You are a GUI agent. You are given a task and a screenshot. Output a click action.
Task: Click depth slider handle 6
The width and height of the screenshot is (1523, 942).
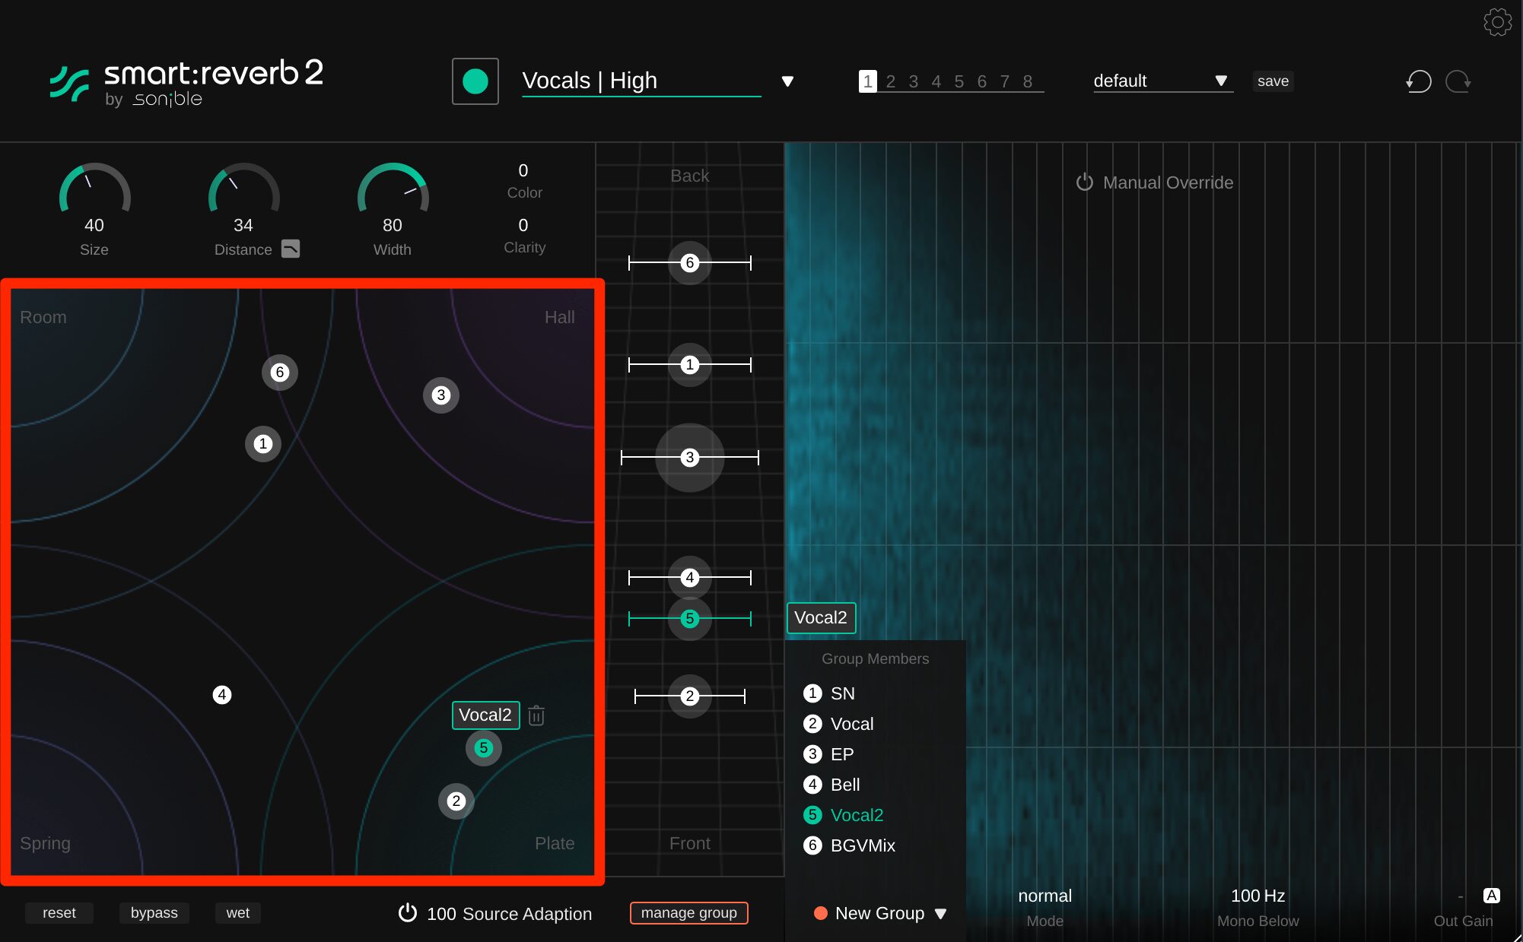tap(690, 263)
